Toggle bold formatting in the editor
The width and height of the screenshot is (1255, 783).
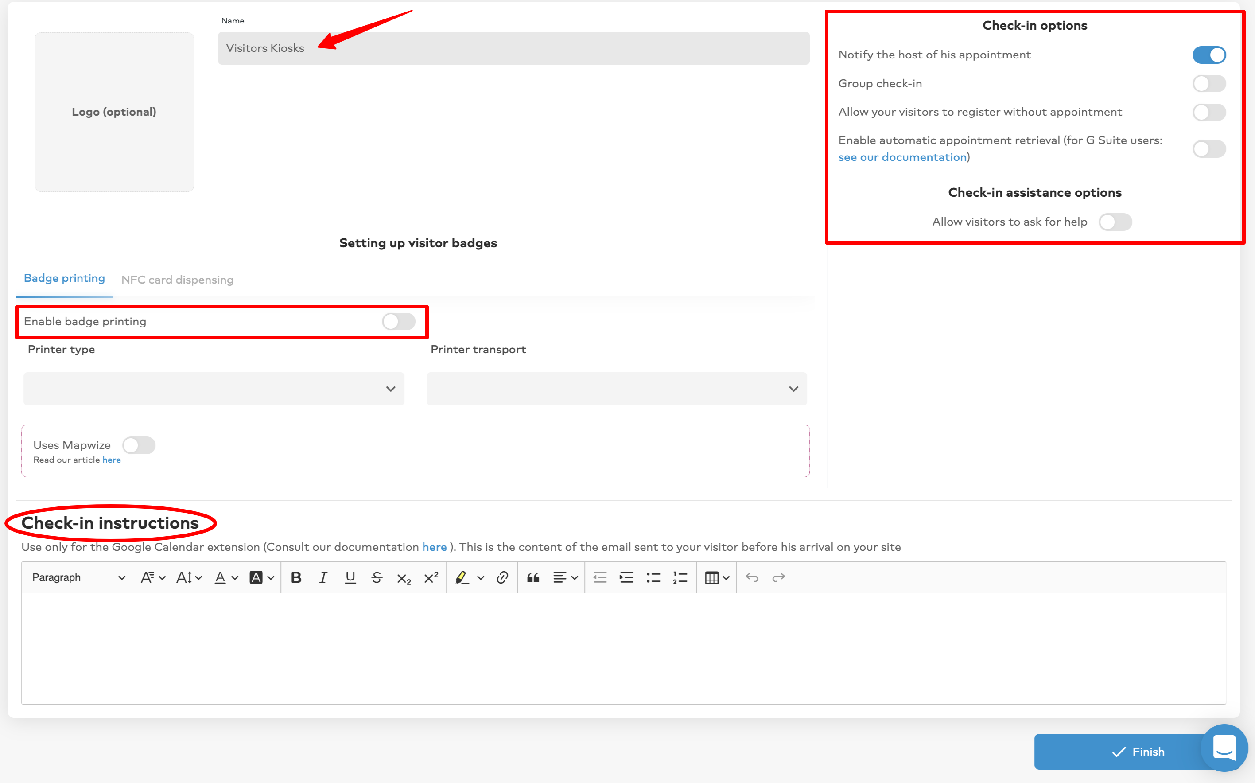tap(296, 577)
